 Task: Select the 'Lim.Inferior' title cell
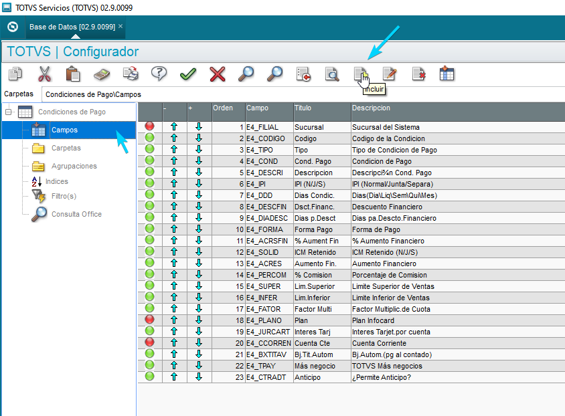click(x=322, y=298)
